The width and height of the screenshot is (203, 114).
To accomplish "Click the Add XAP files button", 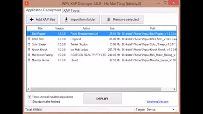I will pyautogui.click(x=42, y=19).
